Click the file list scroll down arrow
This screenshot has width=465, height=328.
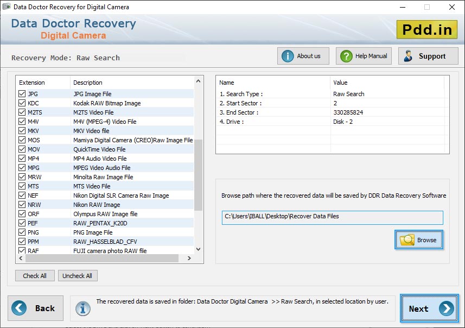coord(199,249)
